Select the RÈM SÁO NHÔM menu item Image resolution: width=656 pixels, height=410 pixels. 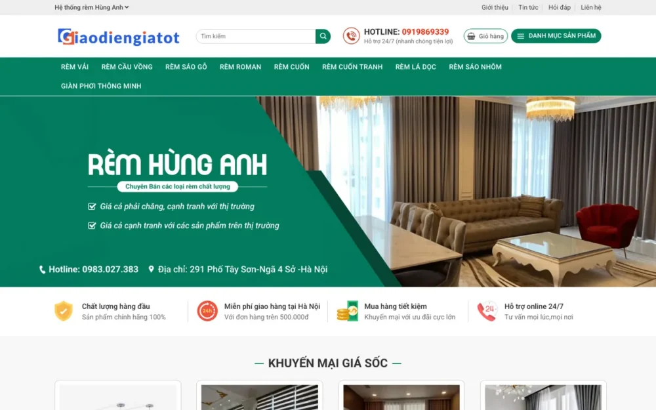(x=475, y=67)
